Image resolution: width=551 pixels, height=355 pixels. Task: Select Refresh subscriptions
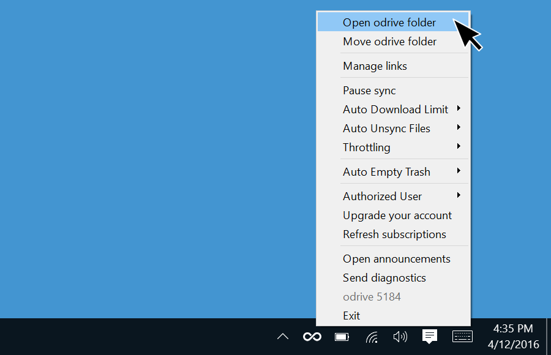[394, 234]
